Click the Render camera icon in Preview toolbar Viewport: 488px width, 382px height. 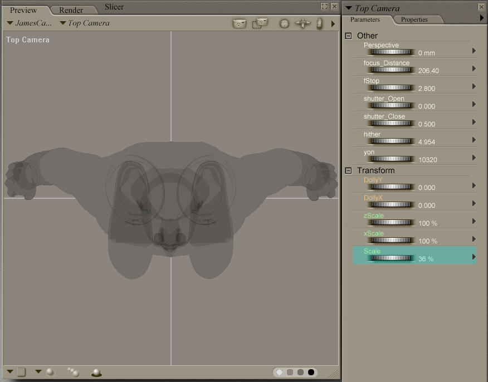(239, 23)
